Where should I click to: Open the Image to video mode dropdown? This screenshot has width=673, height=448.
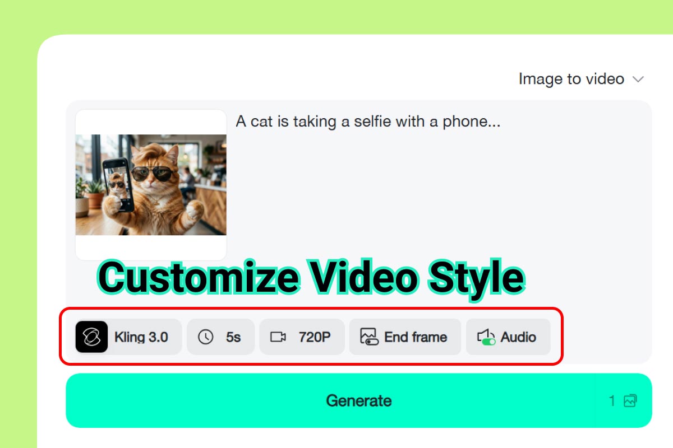click(571, 79)
